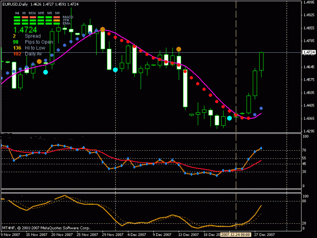The width and height of the screenshot is (317, 238).
Task: Click the MACD row label in signal panel
Action: point(68,17)
